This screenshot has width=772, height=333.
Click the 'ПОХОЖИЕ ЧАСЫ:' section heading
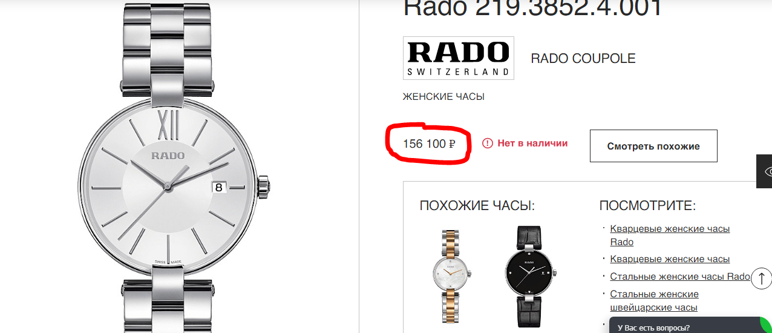[x=477, y=206]
